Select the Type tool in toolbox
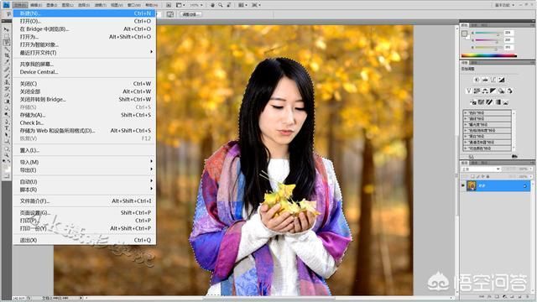 (x=7, y=128)
